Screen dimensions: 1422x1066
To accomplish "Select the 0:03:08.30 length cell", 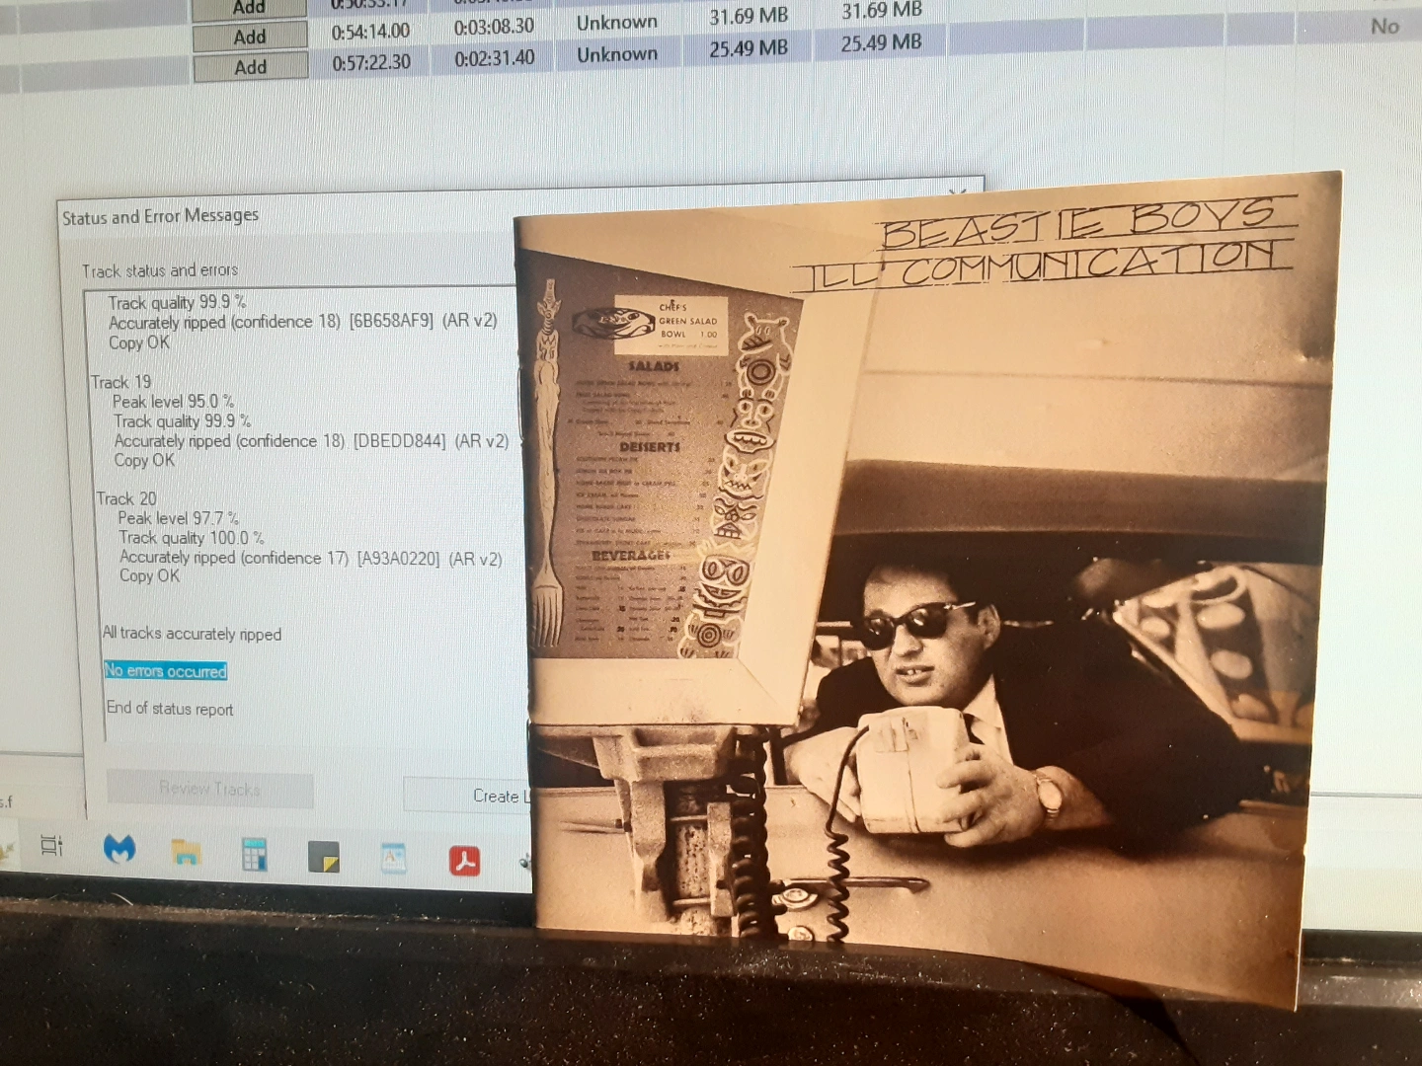I will pyautogui.click(x=494, y=28).
